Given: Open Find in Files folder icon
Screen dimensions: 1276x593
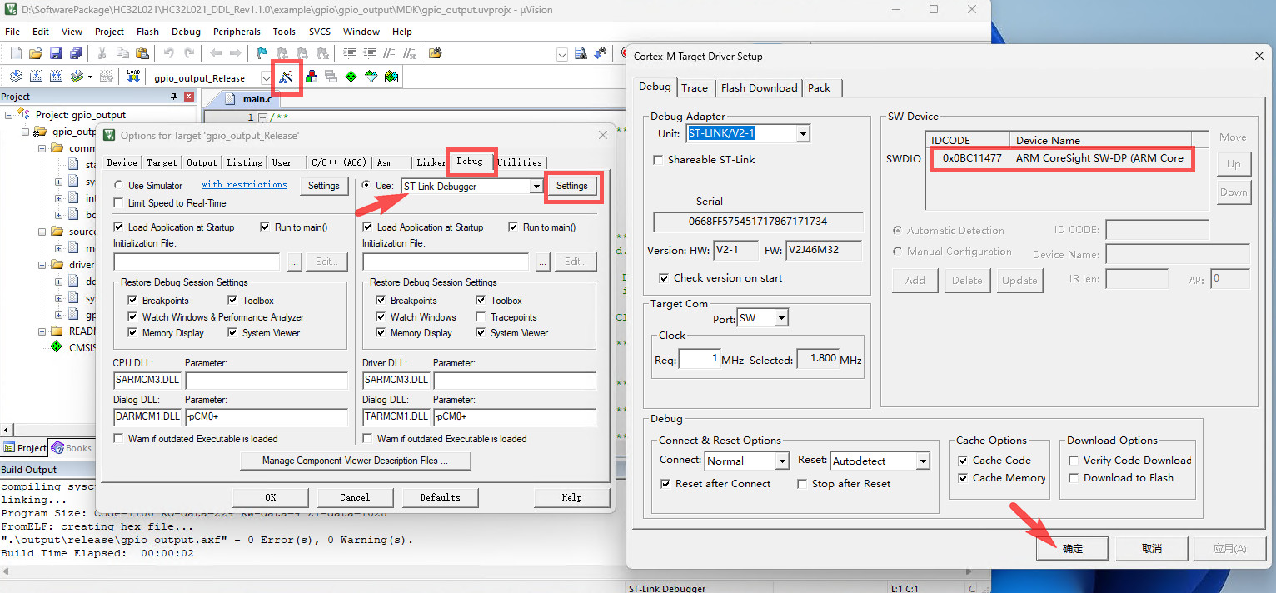Looking at the screenshot, I should pyautogui.click(x=435, y=53).
